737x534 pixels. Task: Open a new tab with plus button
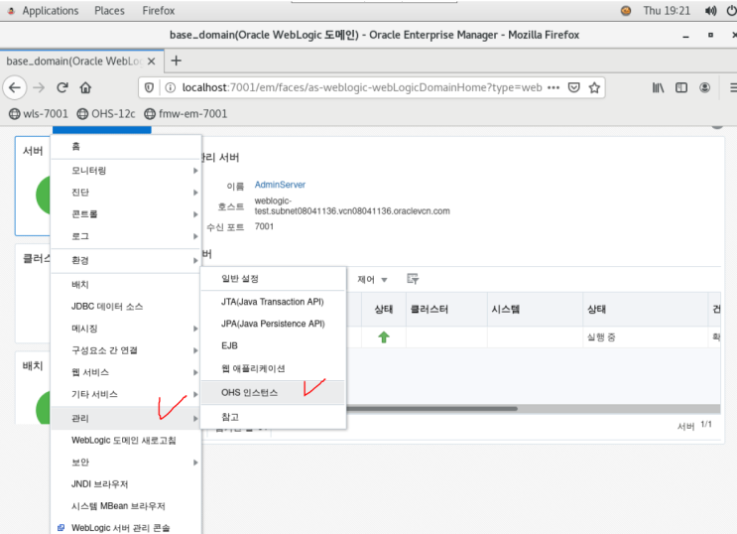[177, 61]
